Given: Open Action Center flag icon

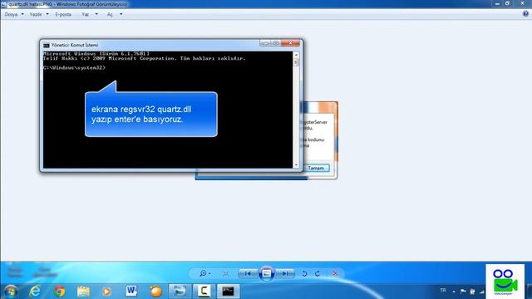Looking at the screenshot, I should coord(463,292).
